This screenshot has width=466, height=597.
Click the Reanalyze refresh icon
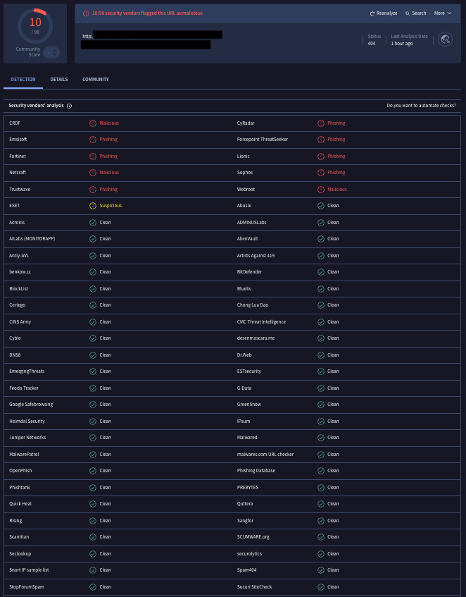tap(372, 13)
